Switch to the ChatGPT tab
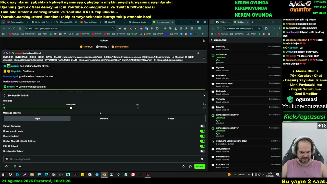 coord(114,22)
